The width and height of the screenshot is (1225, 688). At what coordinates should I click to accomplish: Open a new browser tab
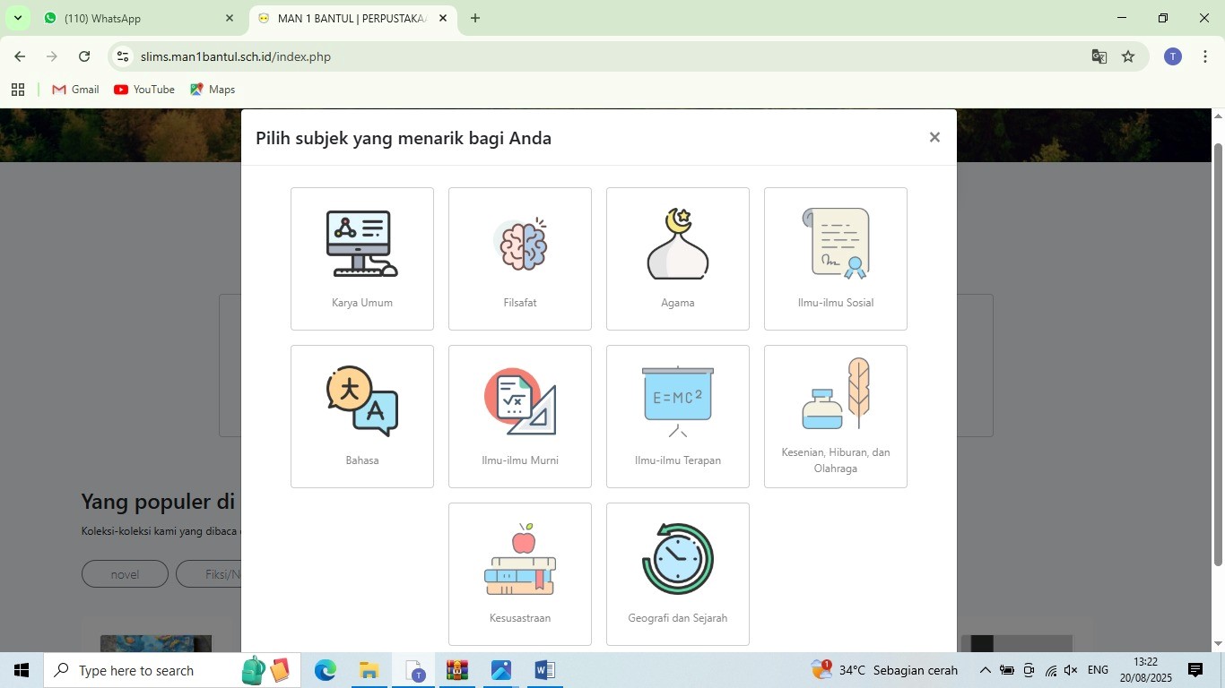point(475,18)
